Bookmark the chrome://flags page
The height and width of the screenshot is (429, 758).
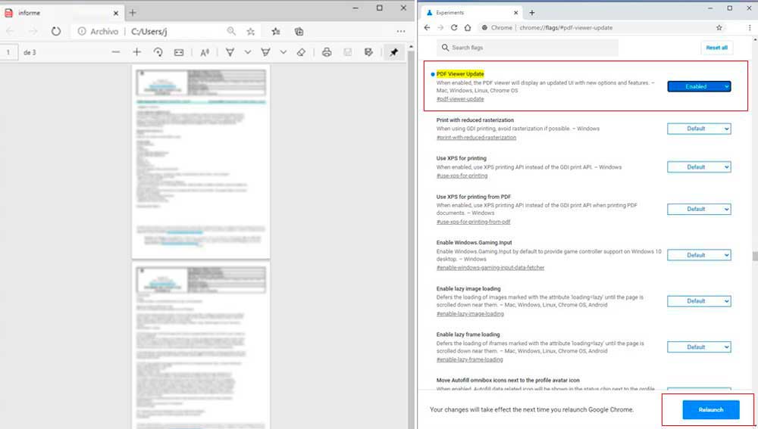(719, 27)
